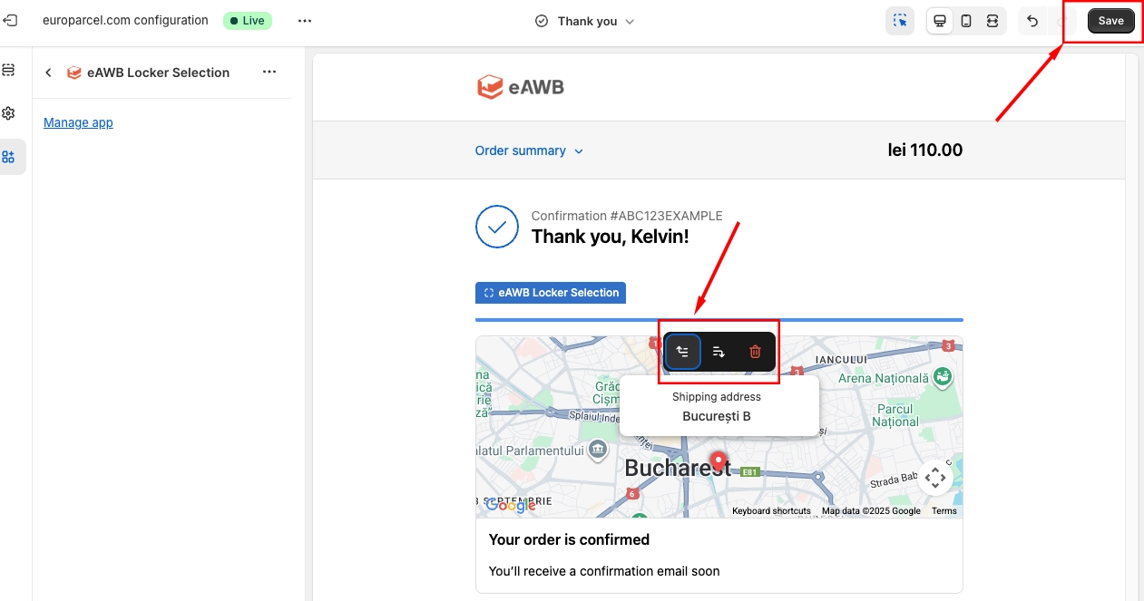Move the block up
Image resolution: width=1144 pixels, height=601 pixels.
click(x=683, y=352)
